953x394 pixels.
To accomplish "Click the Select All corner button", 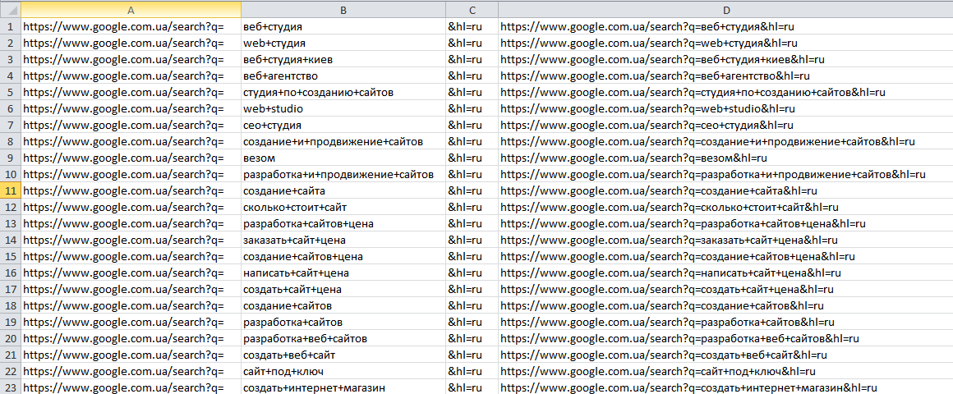I will point(11,10).
